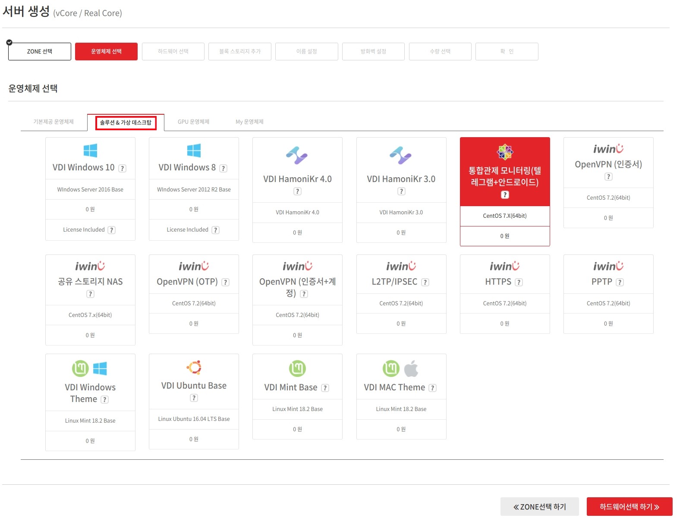Viewport: 686px width, 521px height.
Task: Click the iwinv logo on L2TP/IPSEC card
Action: pyautogui.click(x=401, y=266)
